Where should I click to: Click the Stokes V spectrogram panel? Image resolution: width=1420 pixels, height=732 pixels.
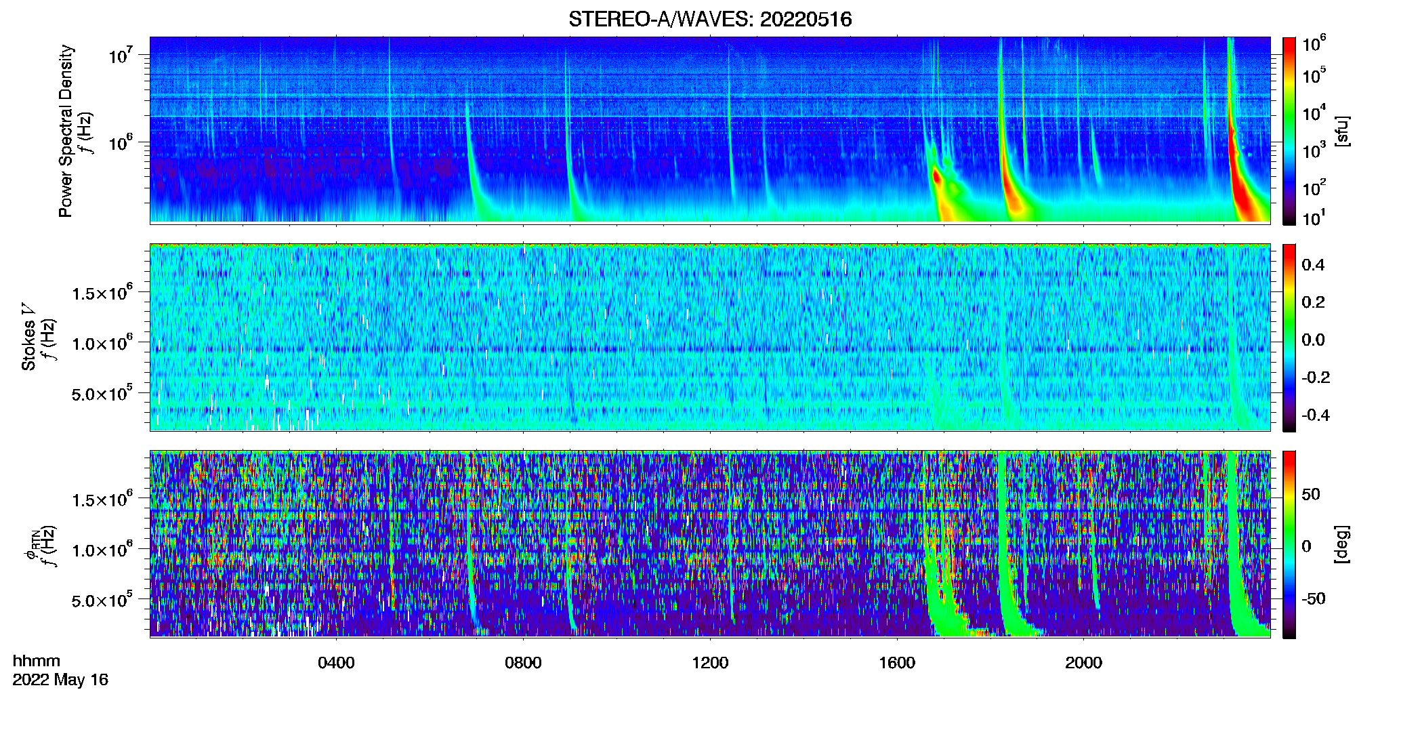tap(710, 337)
